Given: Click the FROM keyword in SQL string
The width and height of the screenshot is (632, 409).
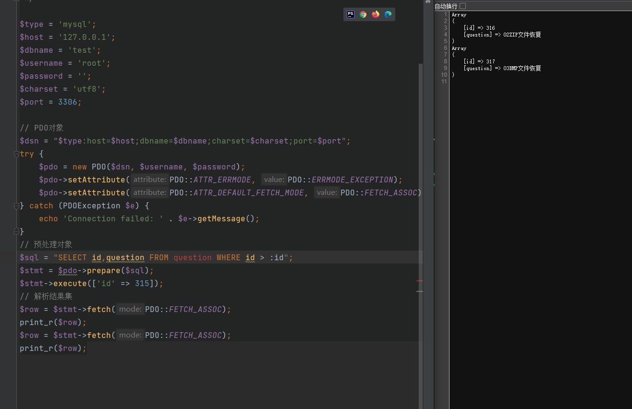Looking at the screenshot, I should pos(159,257).
